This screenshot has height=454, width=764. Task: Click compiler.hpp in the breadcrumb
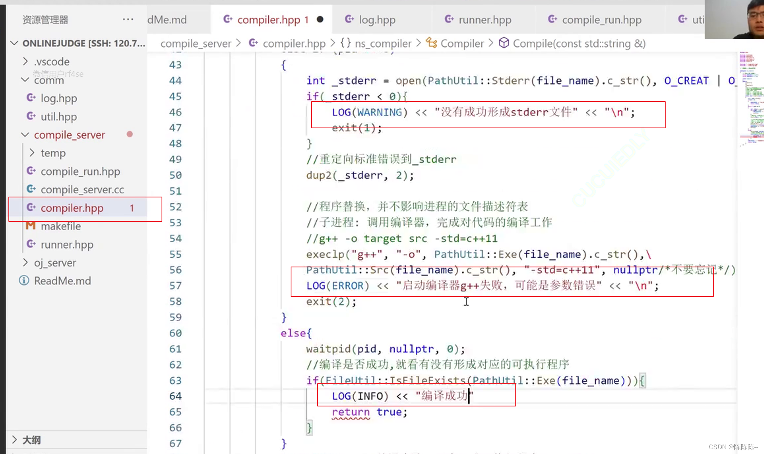click(294, 44)
